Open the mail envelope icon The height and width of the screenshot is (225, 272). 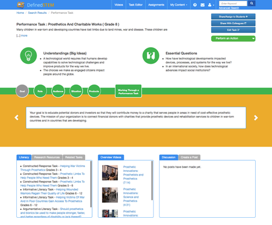click(x=203, y=5)
